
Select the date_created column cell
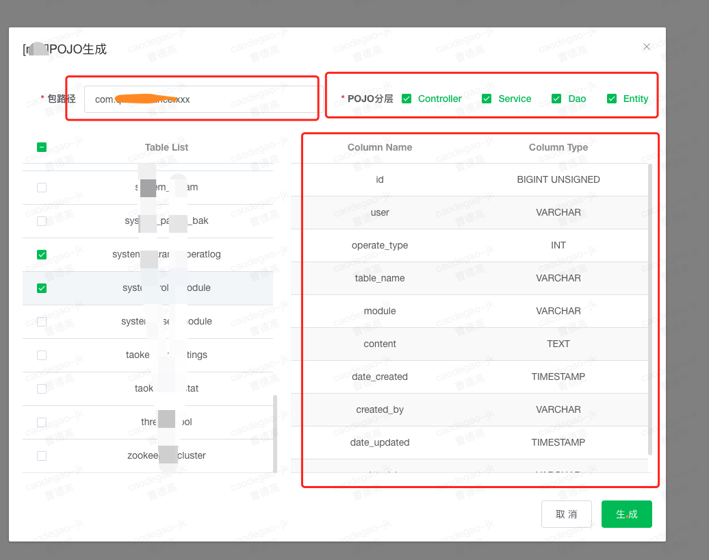click(x=379, y=377)
